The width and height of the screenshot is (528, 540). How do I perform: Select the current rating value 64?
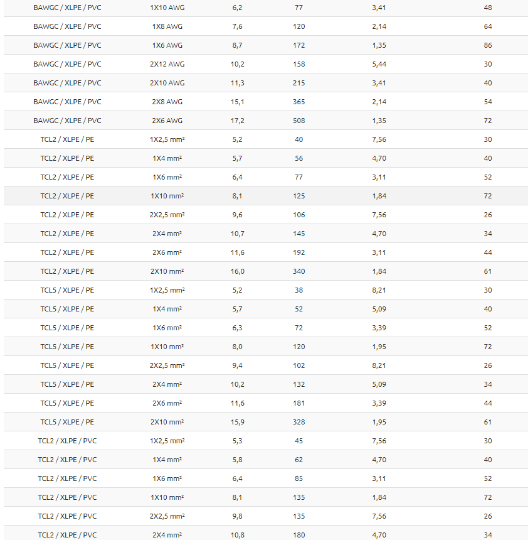click(x=488, y=26)
